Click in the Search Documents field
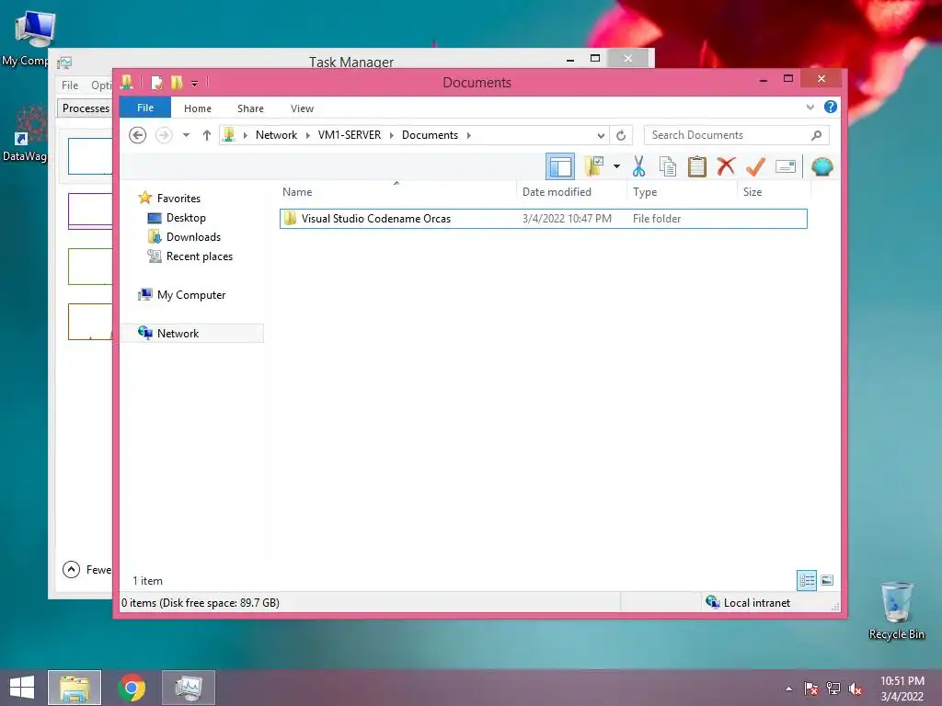The height and width of the screenshot is (706, 942). (736, 135)
